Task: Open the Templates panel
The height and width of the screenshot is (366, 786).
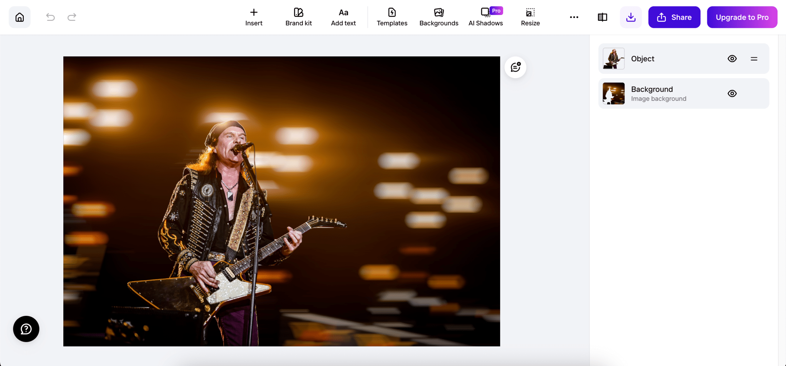Action: (391, 17)
